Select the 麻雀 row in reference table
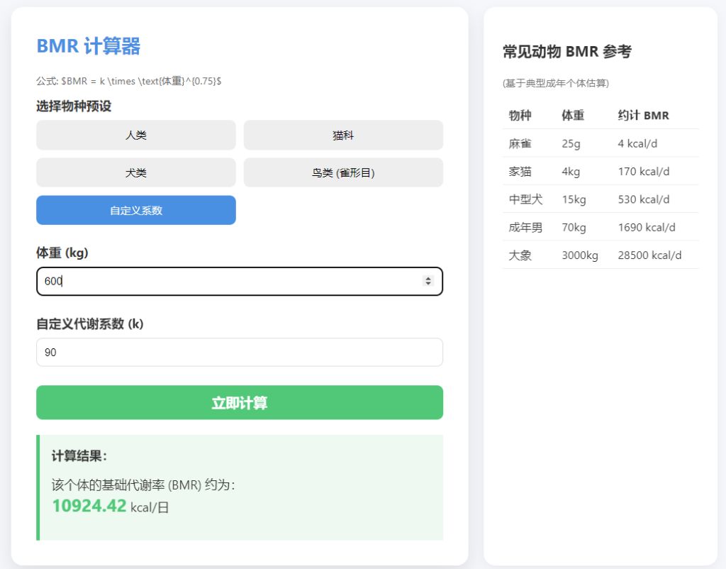 click(x=600, y=143)
